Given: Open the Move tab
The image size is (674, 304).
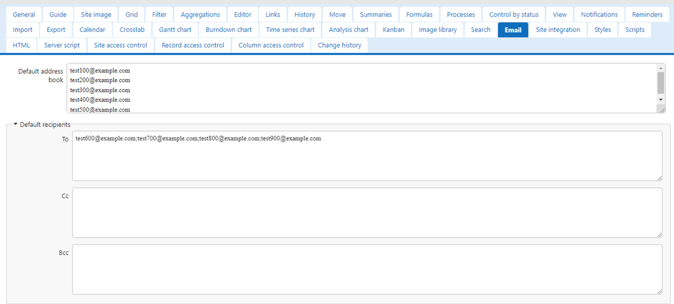Looking at the screenshot, I should [x=337, y=15].
